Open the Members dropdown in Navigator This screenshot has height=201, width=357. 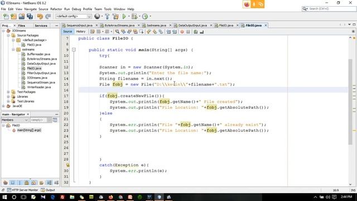(x=15, y=120)
